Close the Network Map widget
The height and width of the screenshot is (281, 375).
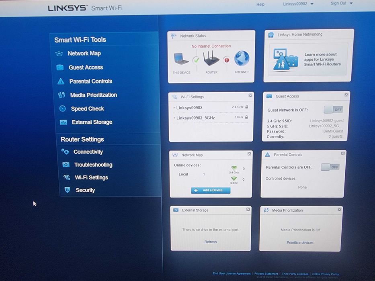point(249,154)
